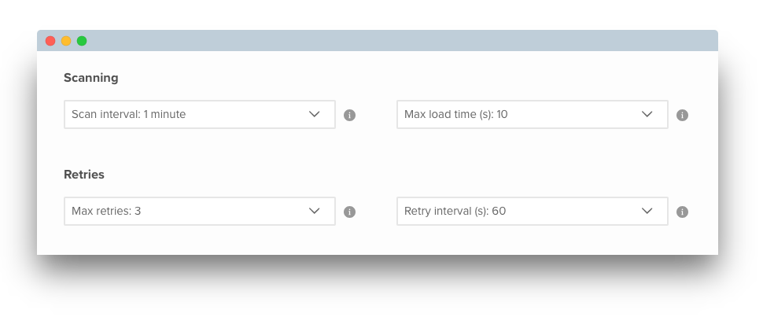Image resolution: width=763 pixels, height=328 pixels.
Task: Click the Scanning section heading
Action: [91, 78]
